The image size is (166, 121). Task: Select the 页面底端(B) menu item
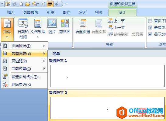coord(24,53)
